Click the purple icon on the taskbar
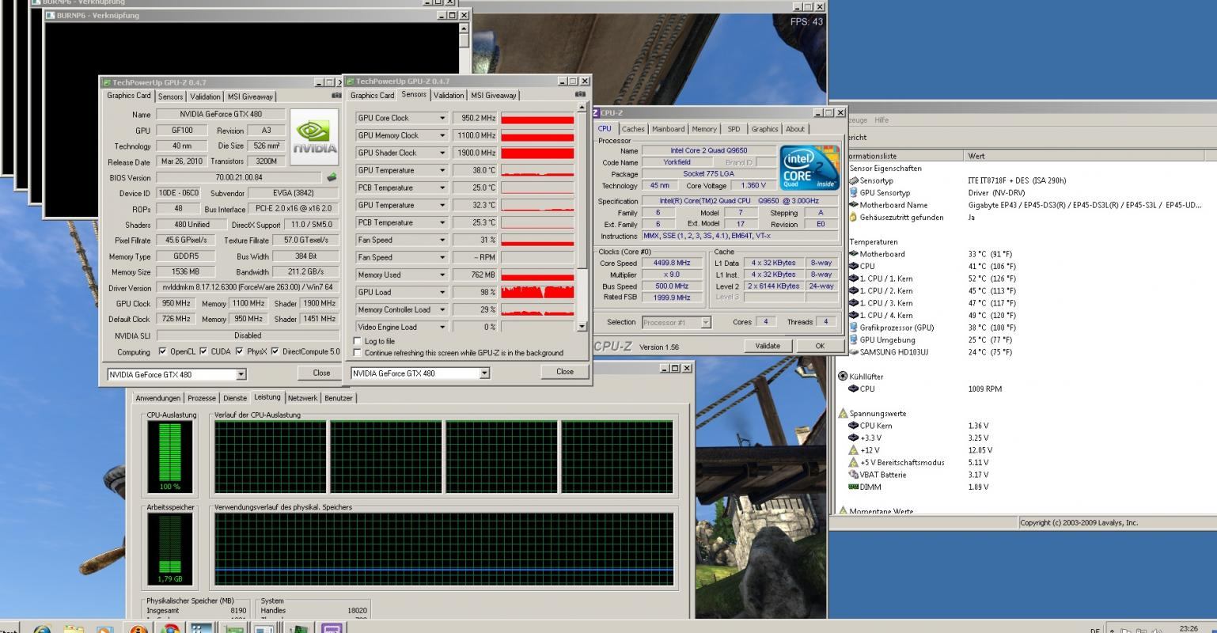1217x633 pixels. [332, 630]
